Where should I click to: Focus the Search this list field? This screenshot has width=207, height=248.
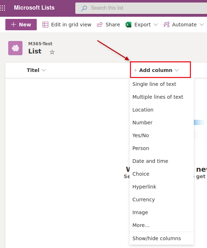141,8
